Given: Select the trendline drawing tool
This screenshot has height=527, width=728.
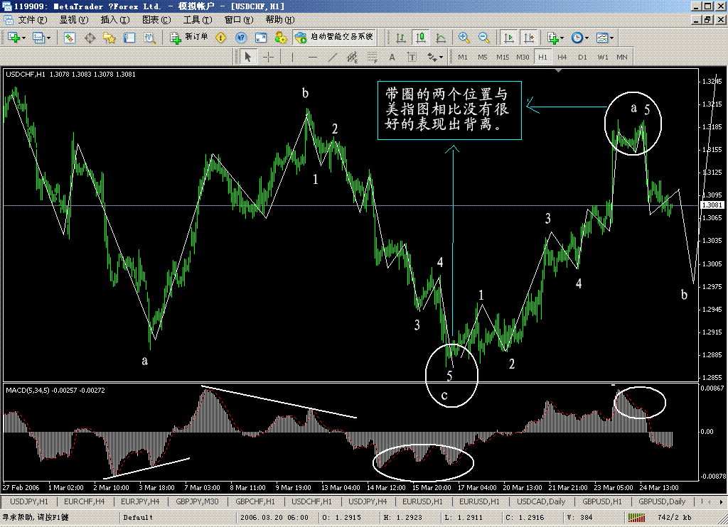Looking at the screenshot, I should 333,57.
